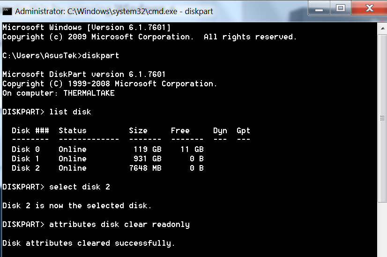Click 'Microsoft DiskPart version 6.1.7601' line
Viewport: 387px width, 257px height.
tap(84, 74)
